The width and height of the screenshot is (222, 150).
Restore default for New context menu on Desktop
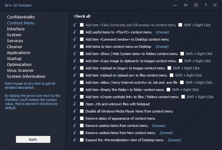pyautogui.click(x=75, y=47)
